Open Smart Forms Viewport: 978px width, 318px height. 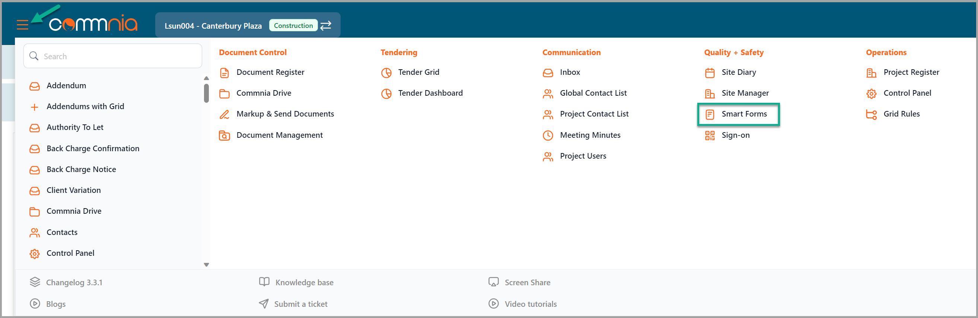(x=744, y=114)
